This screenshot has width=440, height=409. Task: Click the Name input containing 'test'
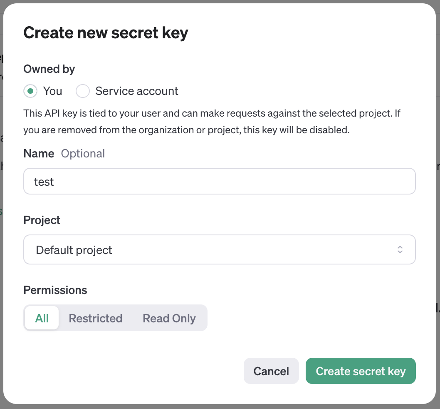220,181
